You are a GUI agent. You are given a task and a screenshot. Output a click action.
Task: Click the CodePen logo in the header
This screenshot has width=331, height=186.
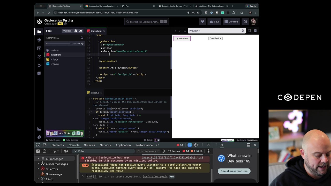coord(39,22)
